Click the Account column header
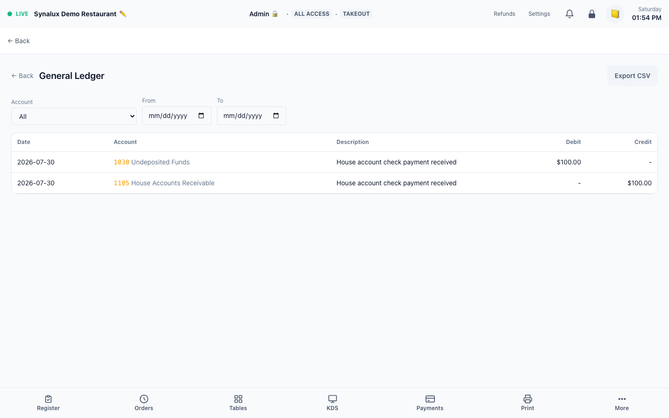Screen dimensions: 669x418 click(125, 142)
